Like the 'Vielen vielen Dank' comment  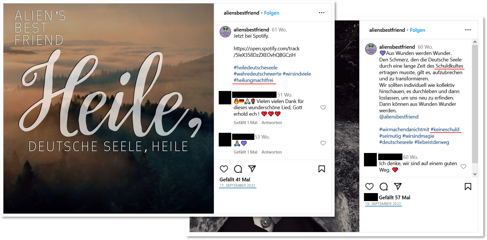pos(323,107)
